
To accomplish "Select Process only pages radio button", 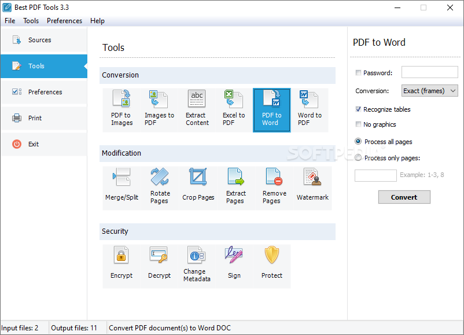I will (358, 158).
